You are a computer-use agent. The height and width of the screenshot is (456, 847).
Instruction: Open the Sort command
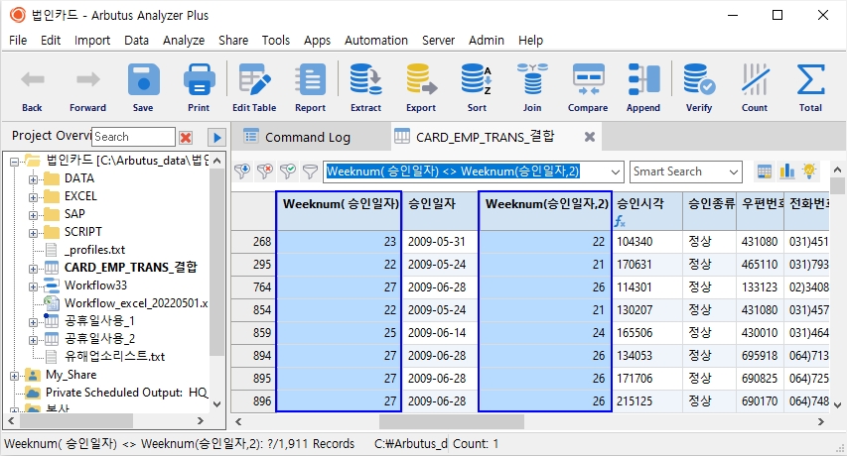point(477,80)
